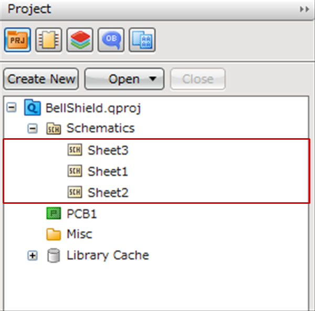
Task: Select Sheet3 in the schematics list
Action: tap(108, 150)
